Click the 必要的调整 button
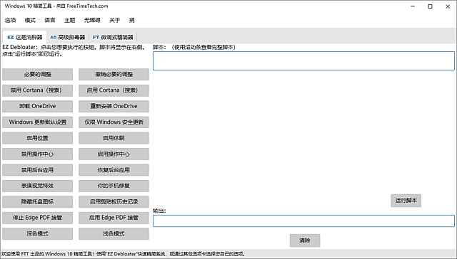This screenshot has width=457, height=259. pyautogui.click(x=38, y=74)
